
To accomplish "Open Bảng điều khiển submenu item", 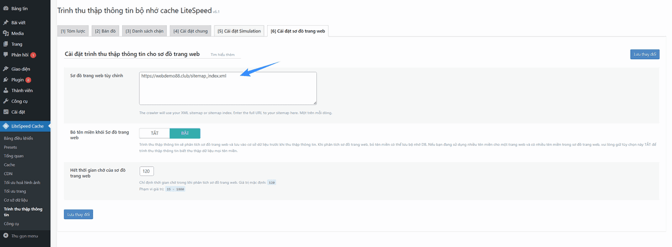I will click(x=18, y=137).
